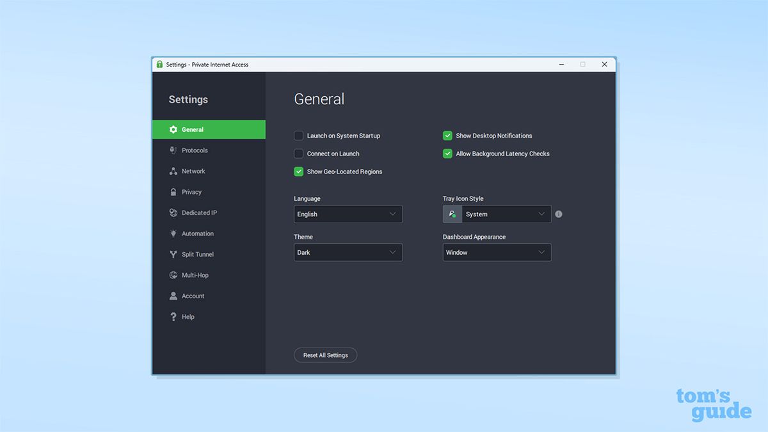Viewport: 768px width, 432px height.
Task: Uncheck Show Geo-Located Regions
Action: pyautogui.click(x=298, y=172)
